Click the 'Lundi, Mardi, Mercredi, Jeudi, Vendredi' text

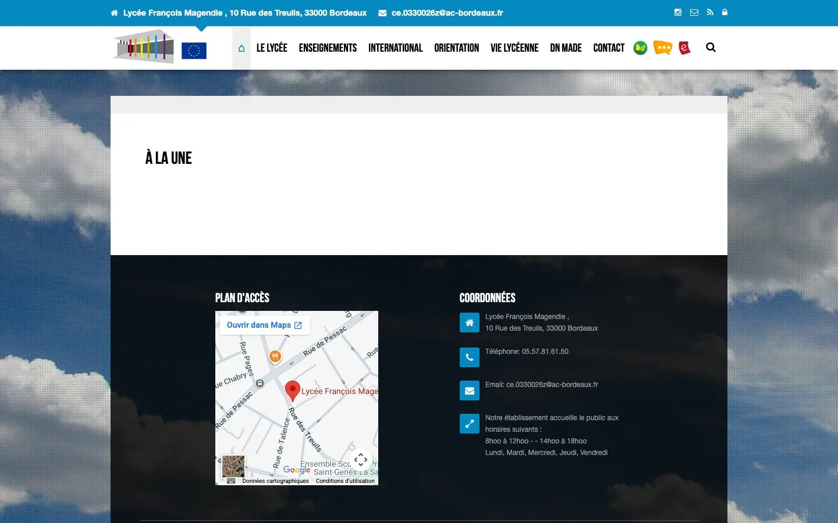tap(546, 453)
